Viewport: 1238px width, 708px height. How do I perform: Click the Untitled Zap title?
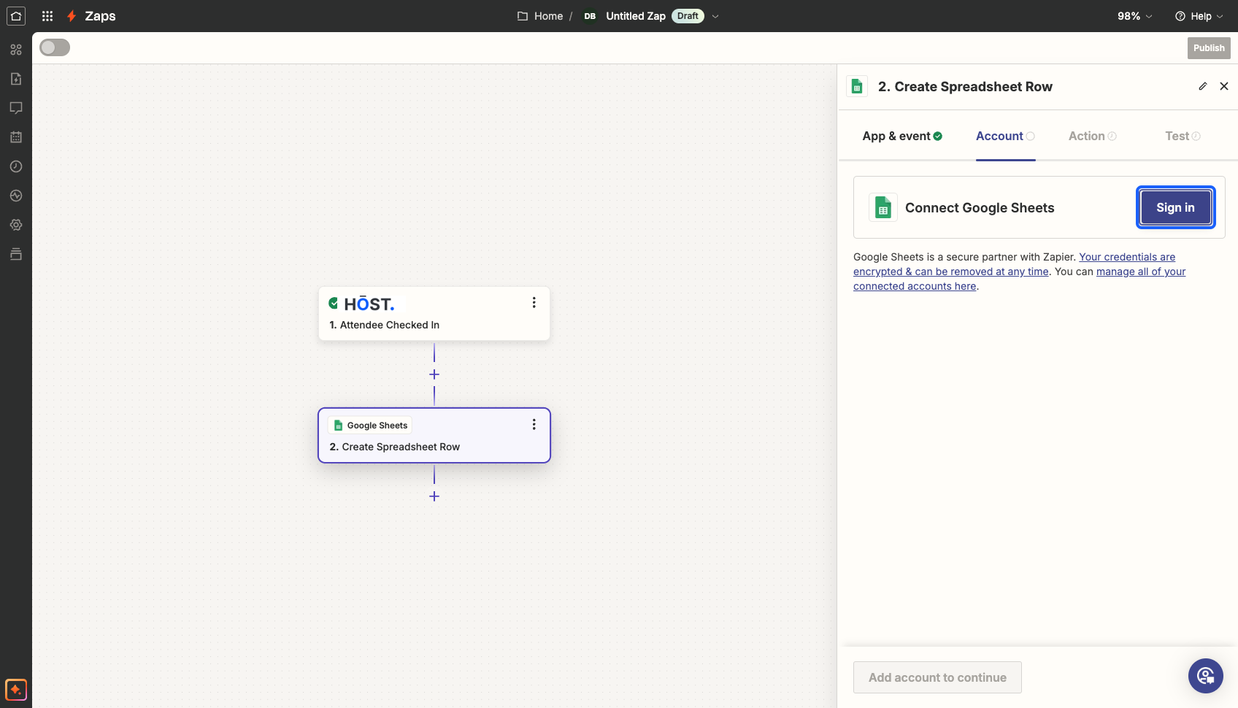(636, 16)
